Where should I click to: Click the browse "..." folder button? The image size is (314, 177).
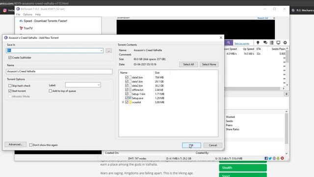click(x=109, y=51)
